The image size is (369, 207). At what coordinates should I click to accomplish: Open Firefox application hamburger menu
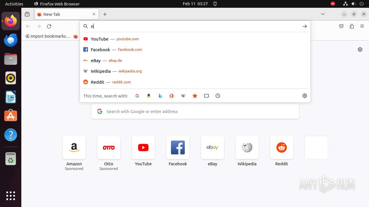click(362, 26)
